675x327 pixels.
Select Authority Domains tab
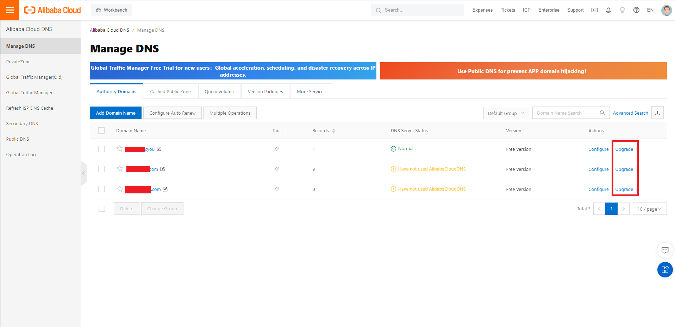[117, 91]
